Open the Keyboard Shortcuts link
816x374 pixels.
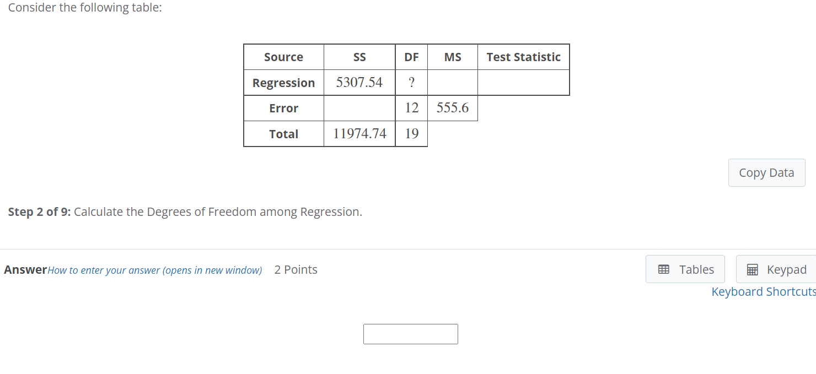763,291
